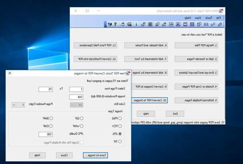Choose the Split or Reorder Pages toolbar icon

point(213,24)
